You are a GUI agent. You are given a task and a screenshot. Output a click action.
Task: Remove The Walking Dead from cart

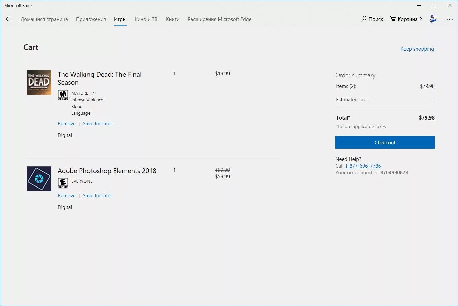click(x=67, y=124)
